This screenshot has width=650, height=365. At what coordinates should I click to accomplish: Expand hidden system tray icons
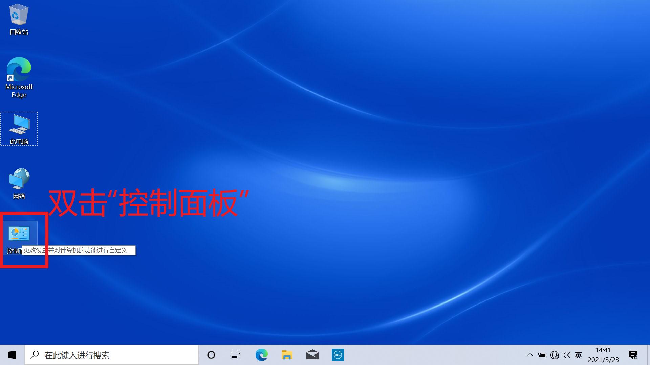(x=530, y=355)
